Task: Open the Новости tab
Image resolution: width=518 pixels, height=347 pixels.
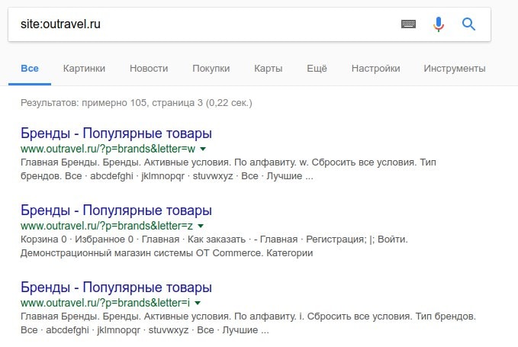Action: (149, 69)
